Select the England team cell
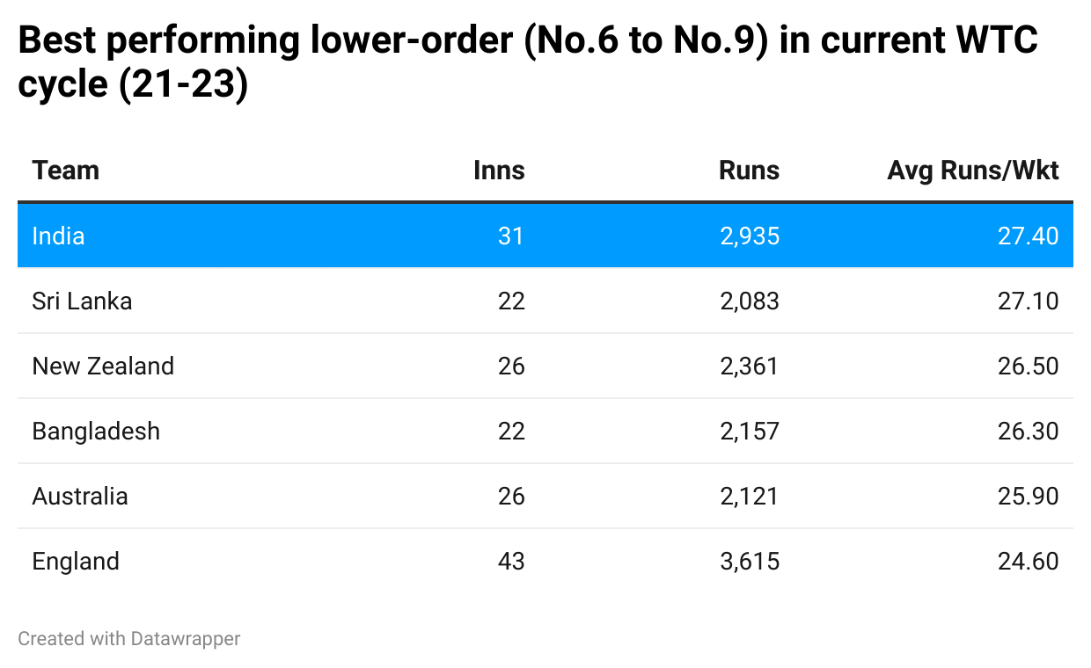Image resolution: width=1091 pixels, height=668 pixels. [76, 561]
